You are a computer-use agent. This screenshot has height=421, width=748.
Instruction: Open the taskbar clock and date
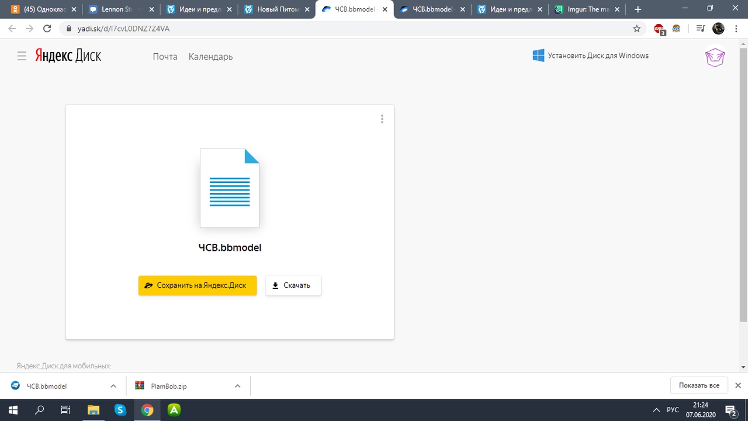pos(701,410)
